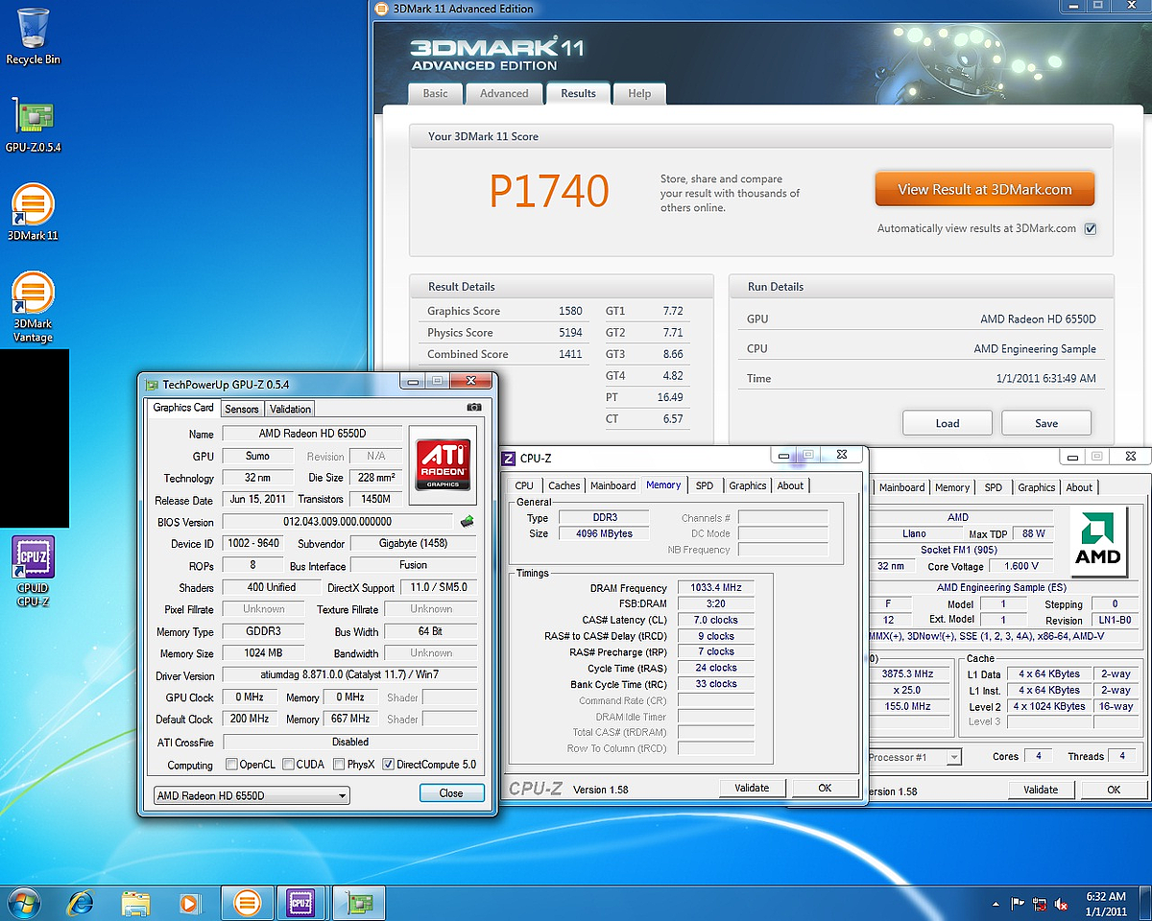Open the Help tab in 3DMark 11
Image resolution: width=1152 pixels, height=921 pixels.
(639, 94)
